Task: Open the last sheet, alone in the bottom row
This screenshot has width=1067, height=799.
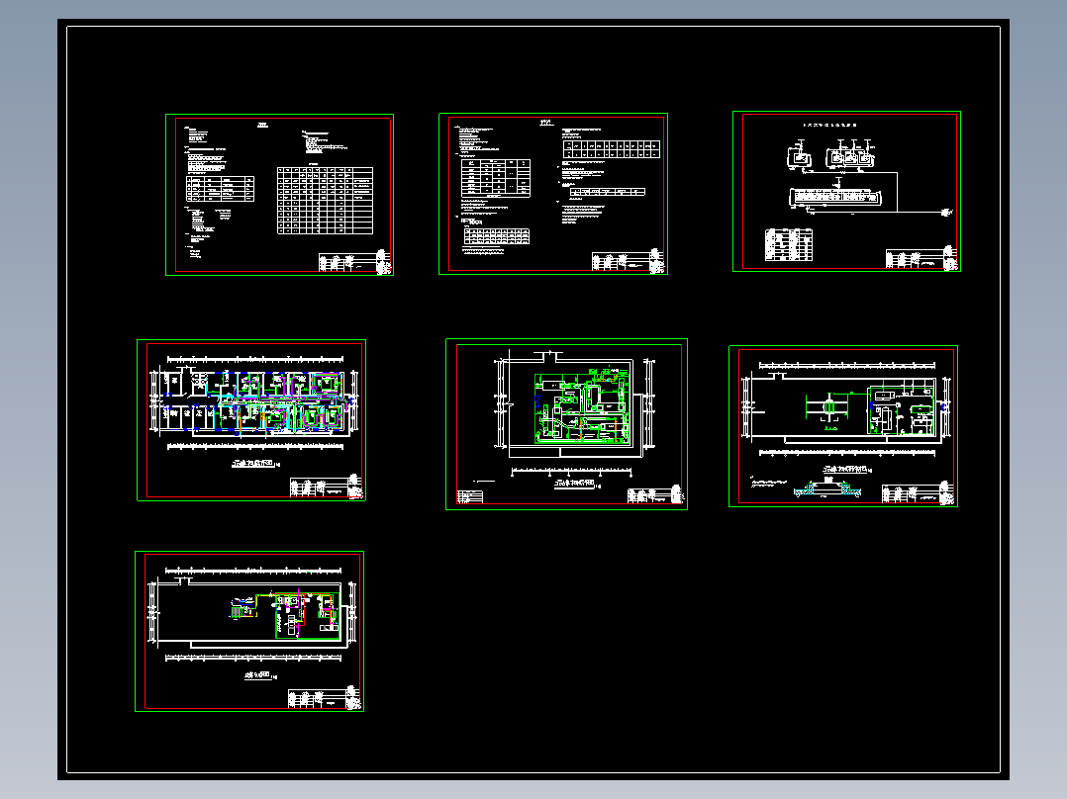Action: (x=249, y=631)
